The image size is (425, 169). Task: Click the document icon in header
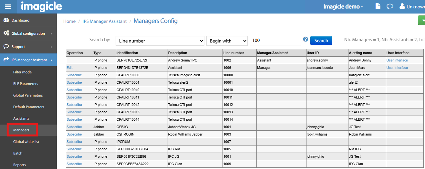[x=378, y=6]
